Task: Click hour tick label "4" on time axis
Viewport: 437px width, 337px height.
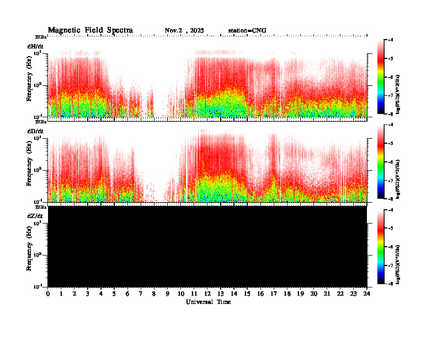Action: pyautogui.click(x=101, y=294)
